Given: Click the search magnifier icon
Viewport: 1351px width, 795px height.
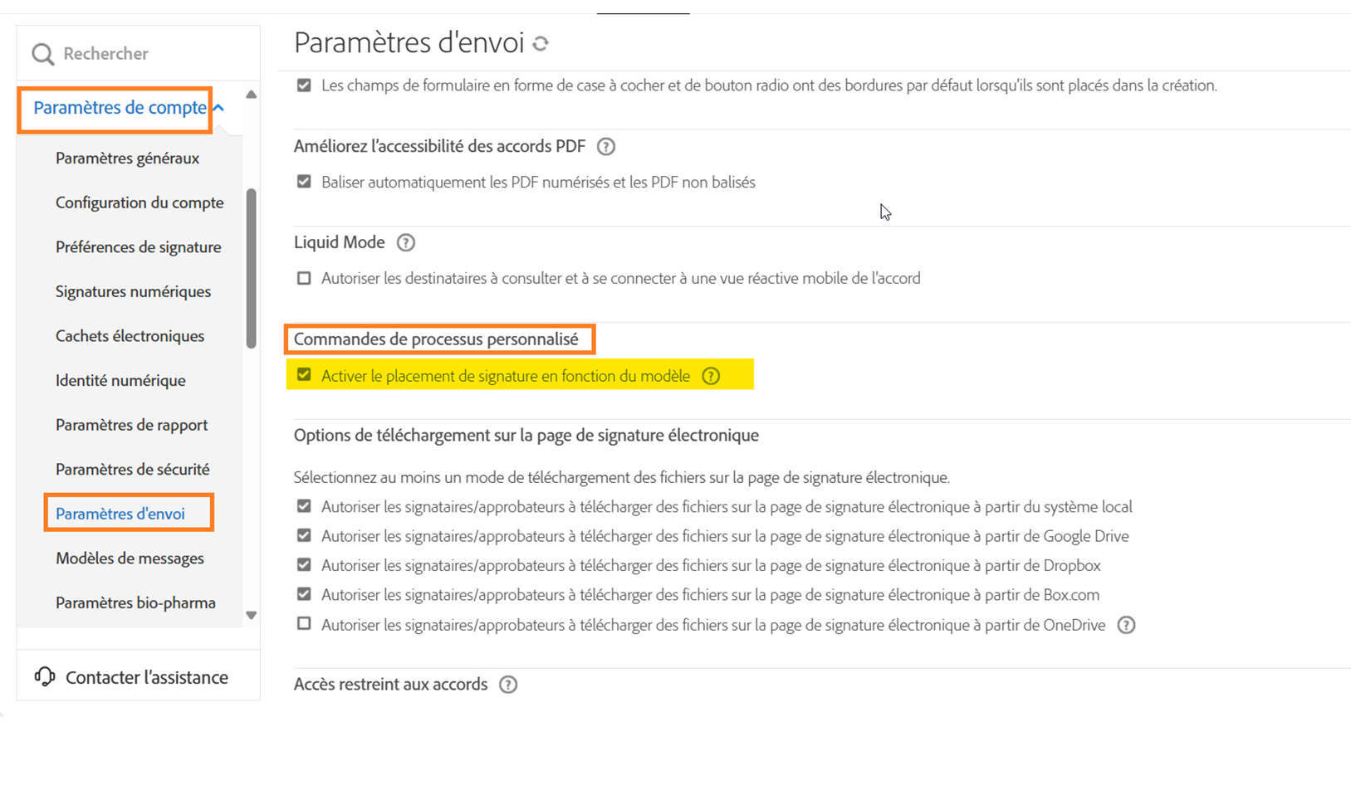Looking at the screenshot, I should pyautogui.click(x=42, y=55).
